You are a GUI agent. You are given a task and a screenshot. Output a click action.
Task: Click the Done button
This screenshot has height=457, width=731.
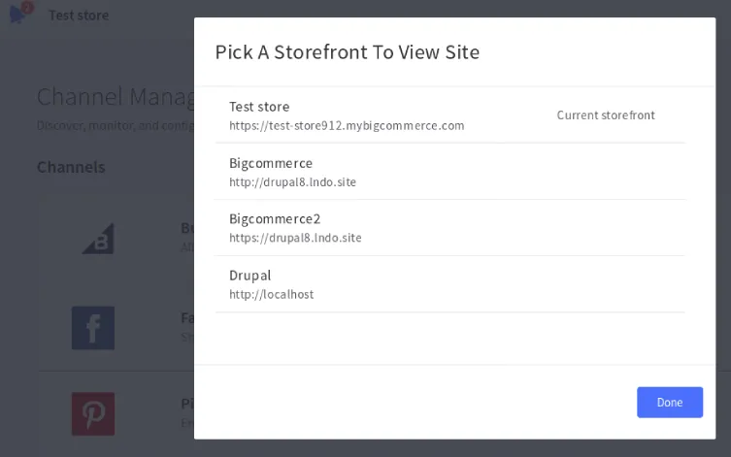tap(670, 402)
